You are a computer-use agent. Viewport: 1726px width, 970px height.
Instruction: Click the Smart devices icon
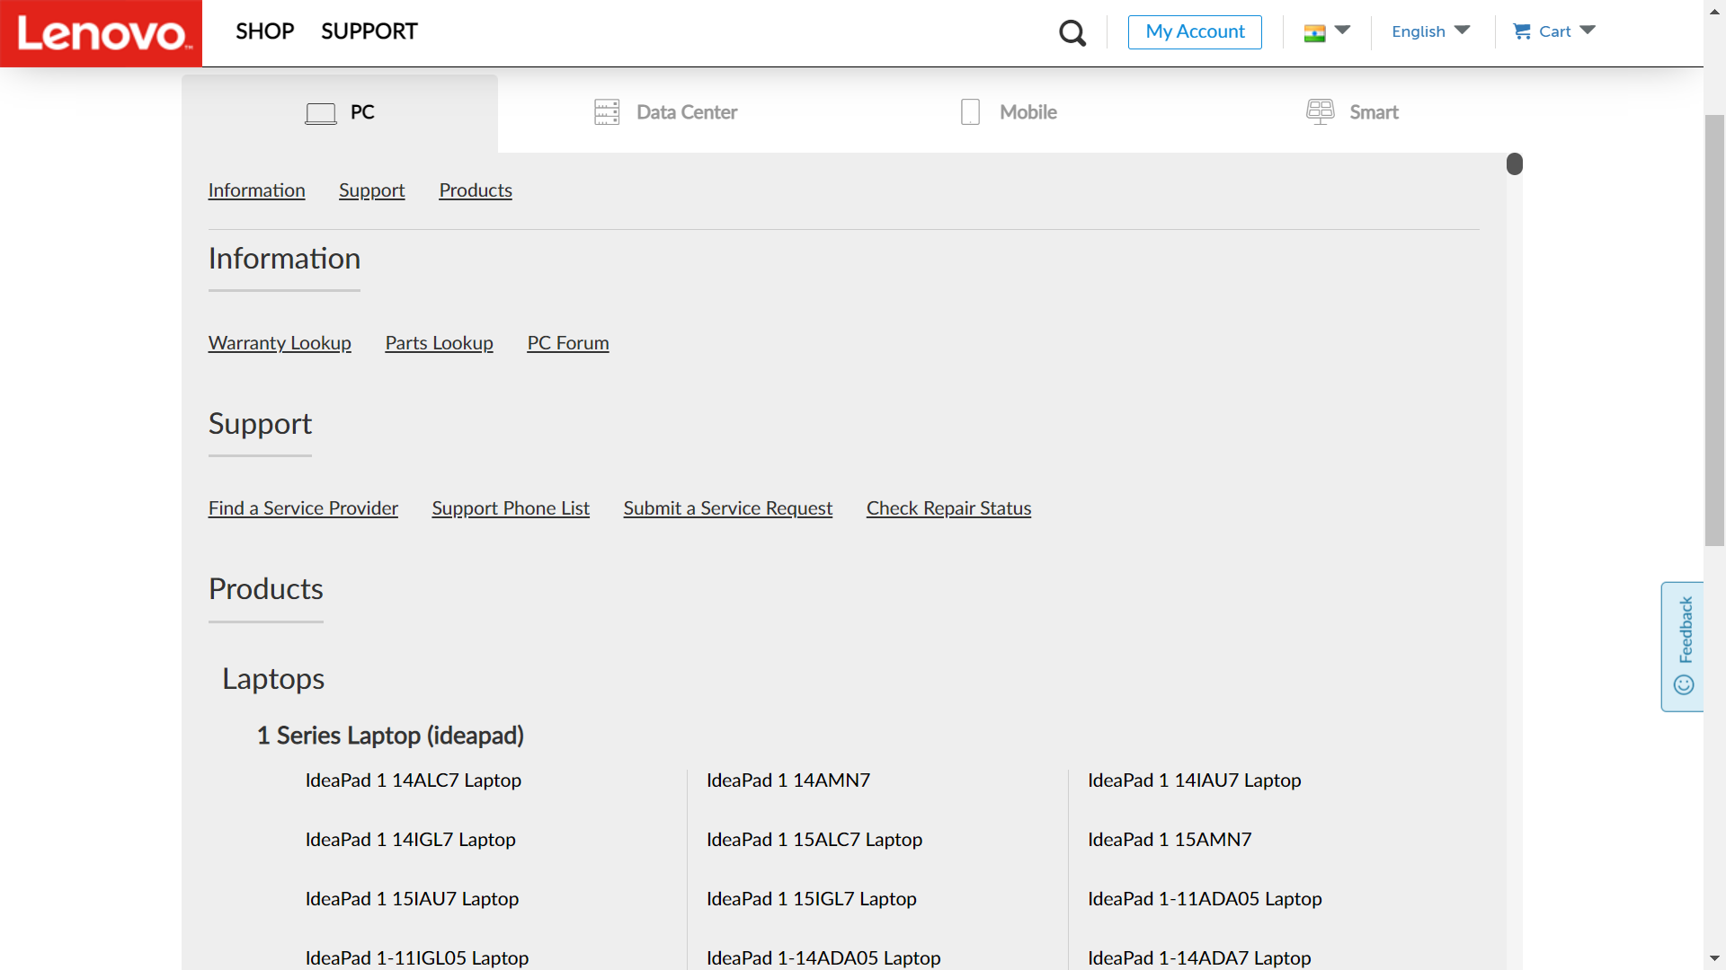[1320, 111]
